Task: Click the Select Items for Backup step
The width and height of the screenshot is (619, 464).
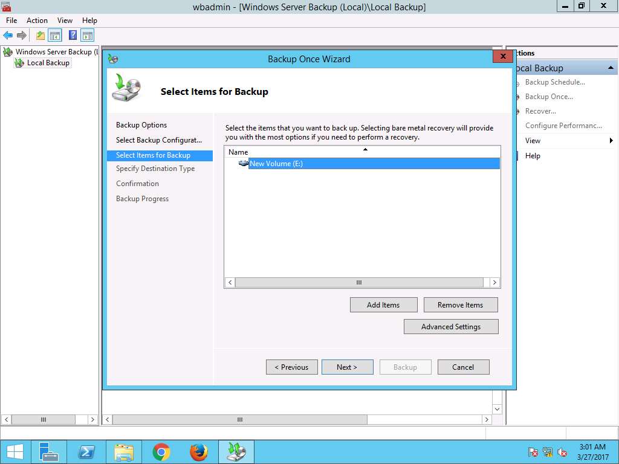Action: click(160, 155)
